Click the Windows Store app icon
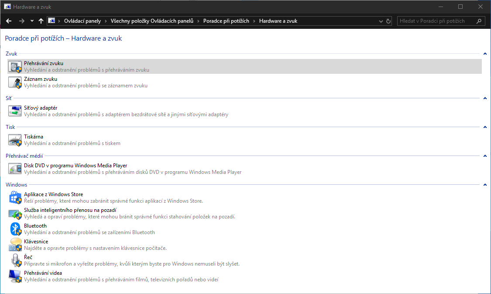 tap(15, 197)
